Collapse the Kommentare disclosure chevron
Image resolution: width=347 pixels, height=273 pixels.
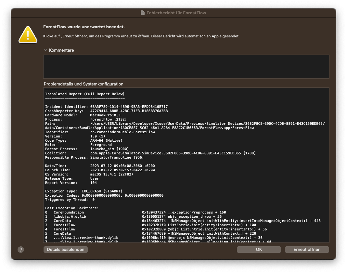point(45,50)
